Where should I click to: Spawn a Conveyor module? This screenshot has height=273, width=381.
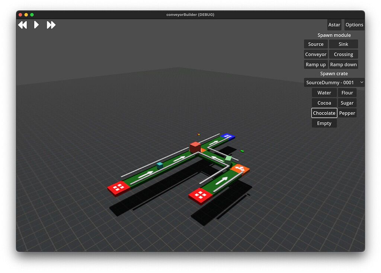point(316,54)
